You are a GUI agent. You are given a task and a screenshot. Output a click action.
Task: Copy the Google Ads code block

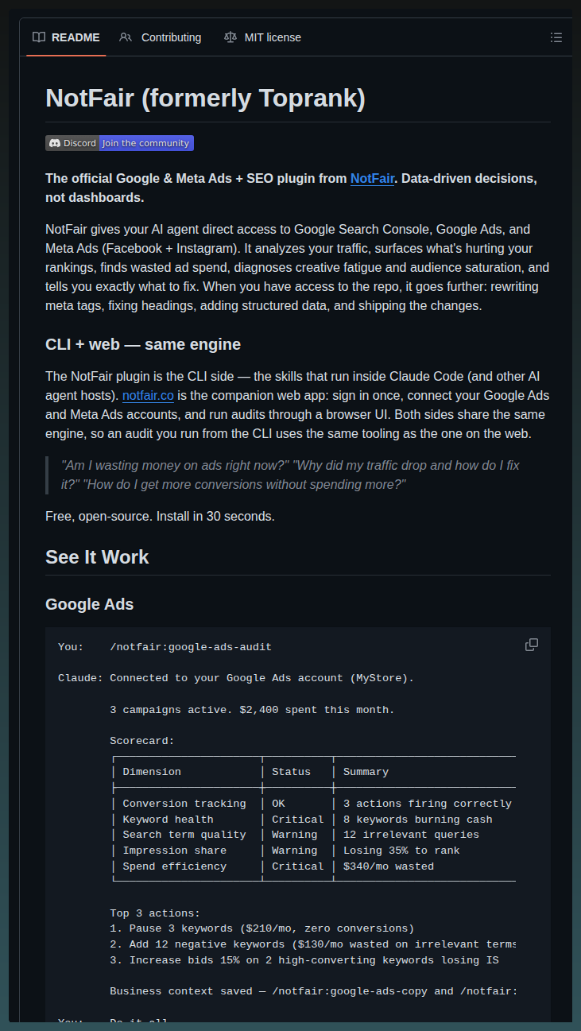pos(533,645)
